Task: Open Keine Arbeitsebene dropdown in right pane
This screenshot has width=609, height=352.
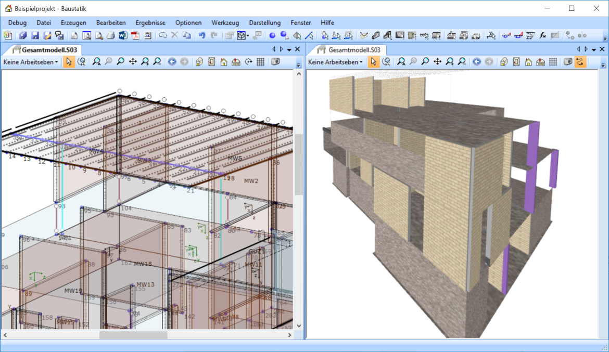Action: pyautogui.click(x=335, y=62)
